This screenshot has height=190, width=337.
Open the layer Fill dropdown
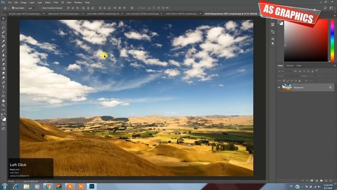tap(312, 81)
